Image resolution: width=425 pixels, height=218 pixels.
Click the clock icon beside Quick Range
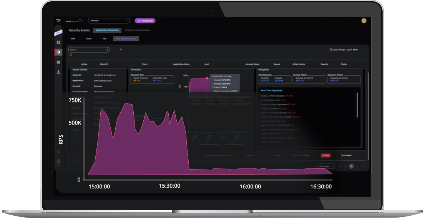(331, 50)
